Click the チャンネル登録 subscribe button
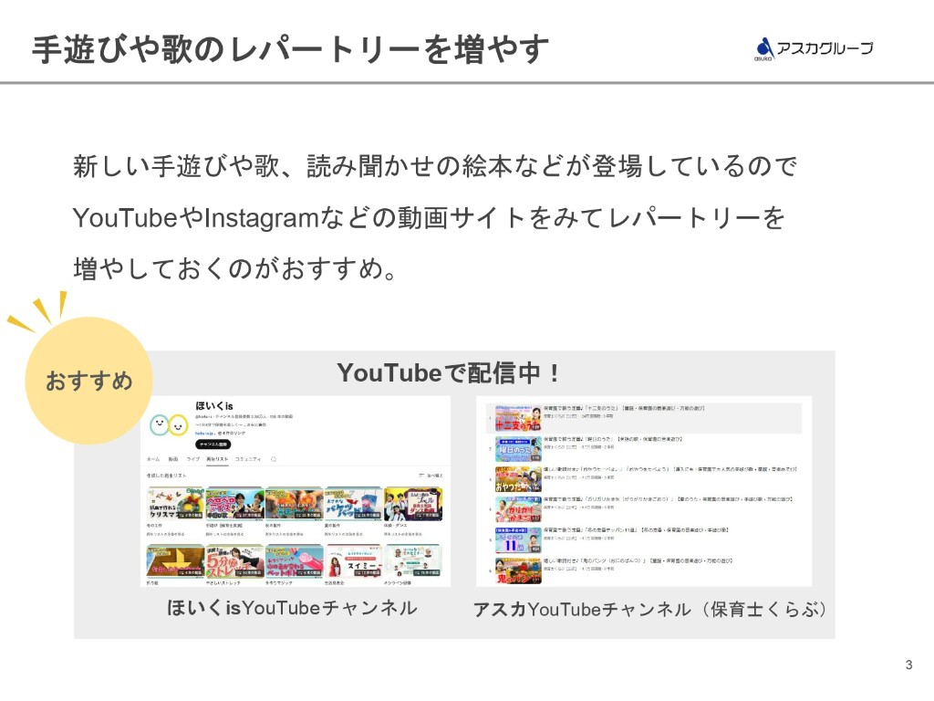This screenshot has width=934, height=701. [x=213, y=445]
